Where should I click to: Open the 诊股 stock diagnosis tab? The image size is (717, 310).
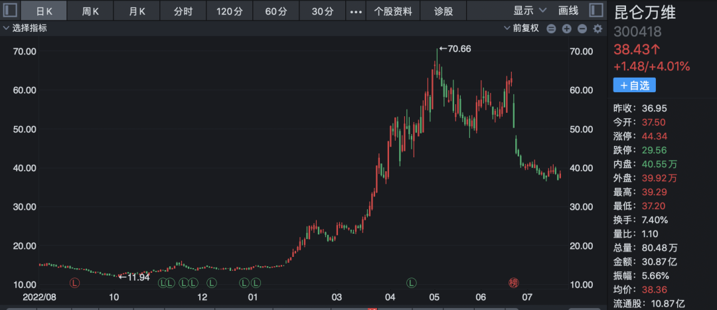(x=443, y=11)
